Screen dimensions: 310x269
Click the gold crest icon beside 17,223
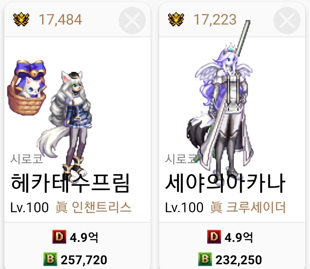[x=176, y=19]
